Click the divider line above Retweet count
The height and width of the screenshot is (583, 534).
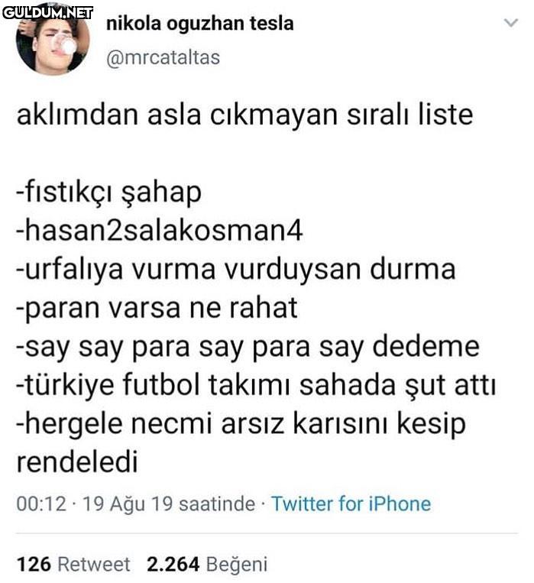[267, 533]
